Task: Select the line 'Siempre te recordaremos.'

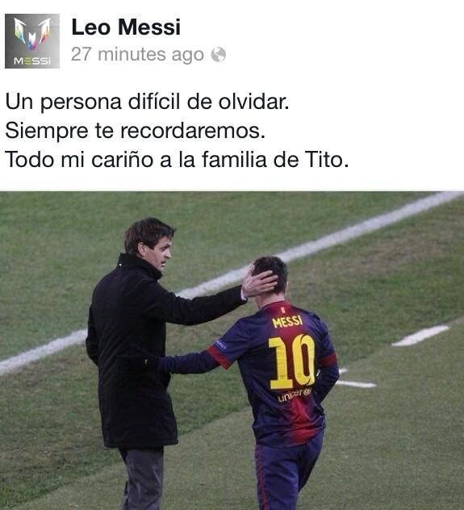Action: tap(136, 131)
